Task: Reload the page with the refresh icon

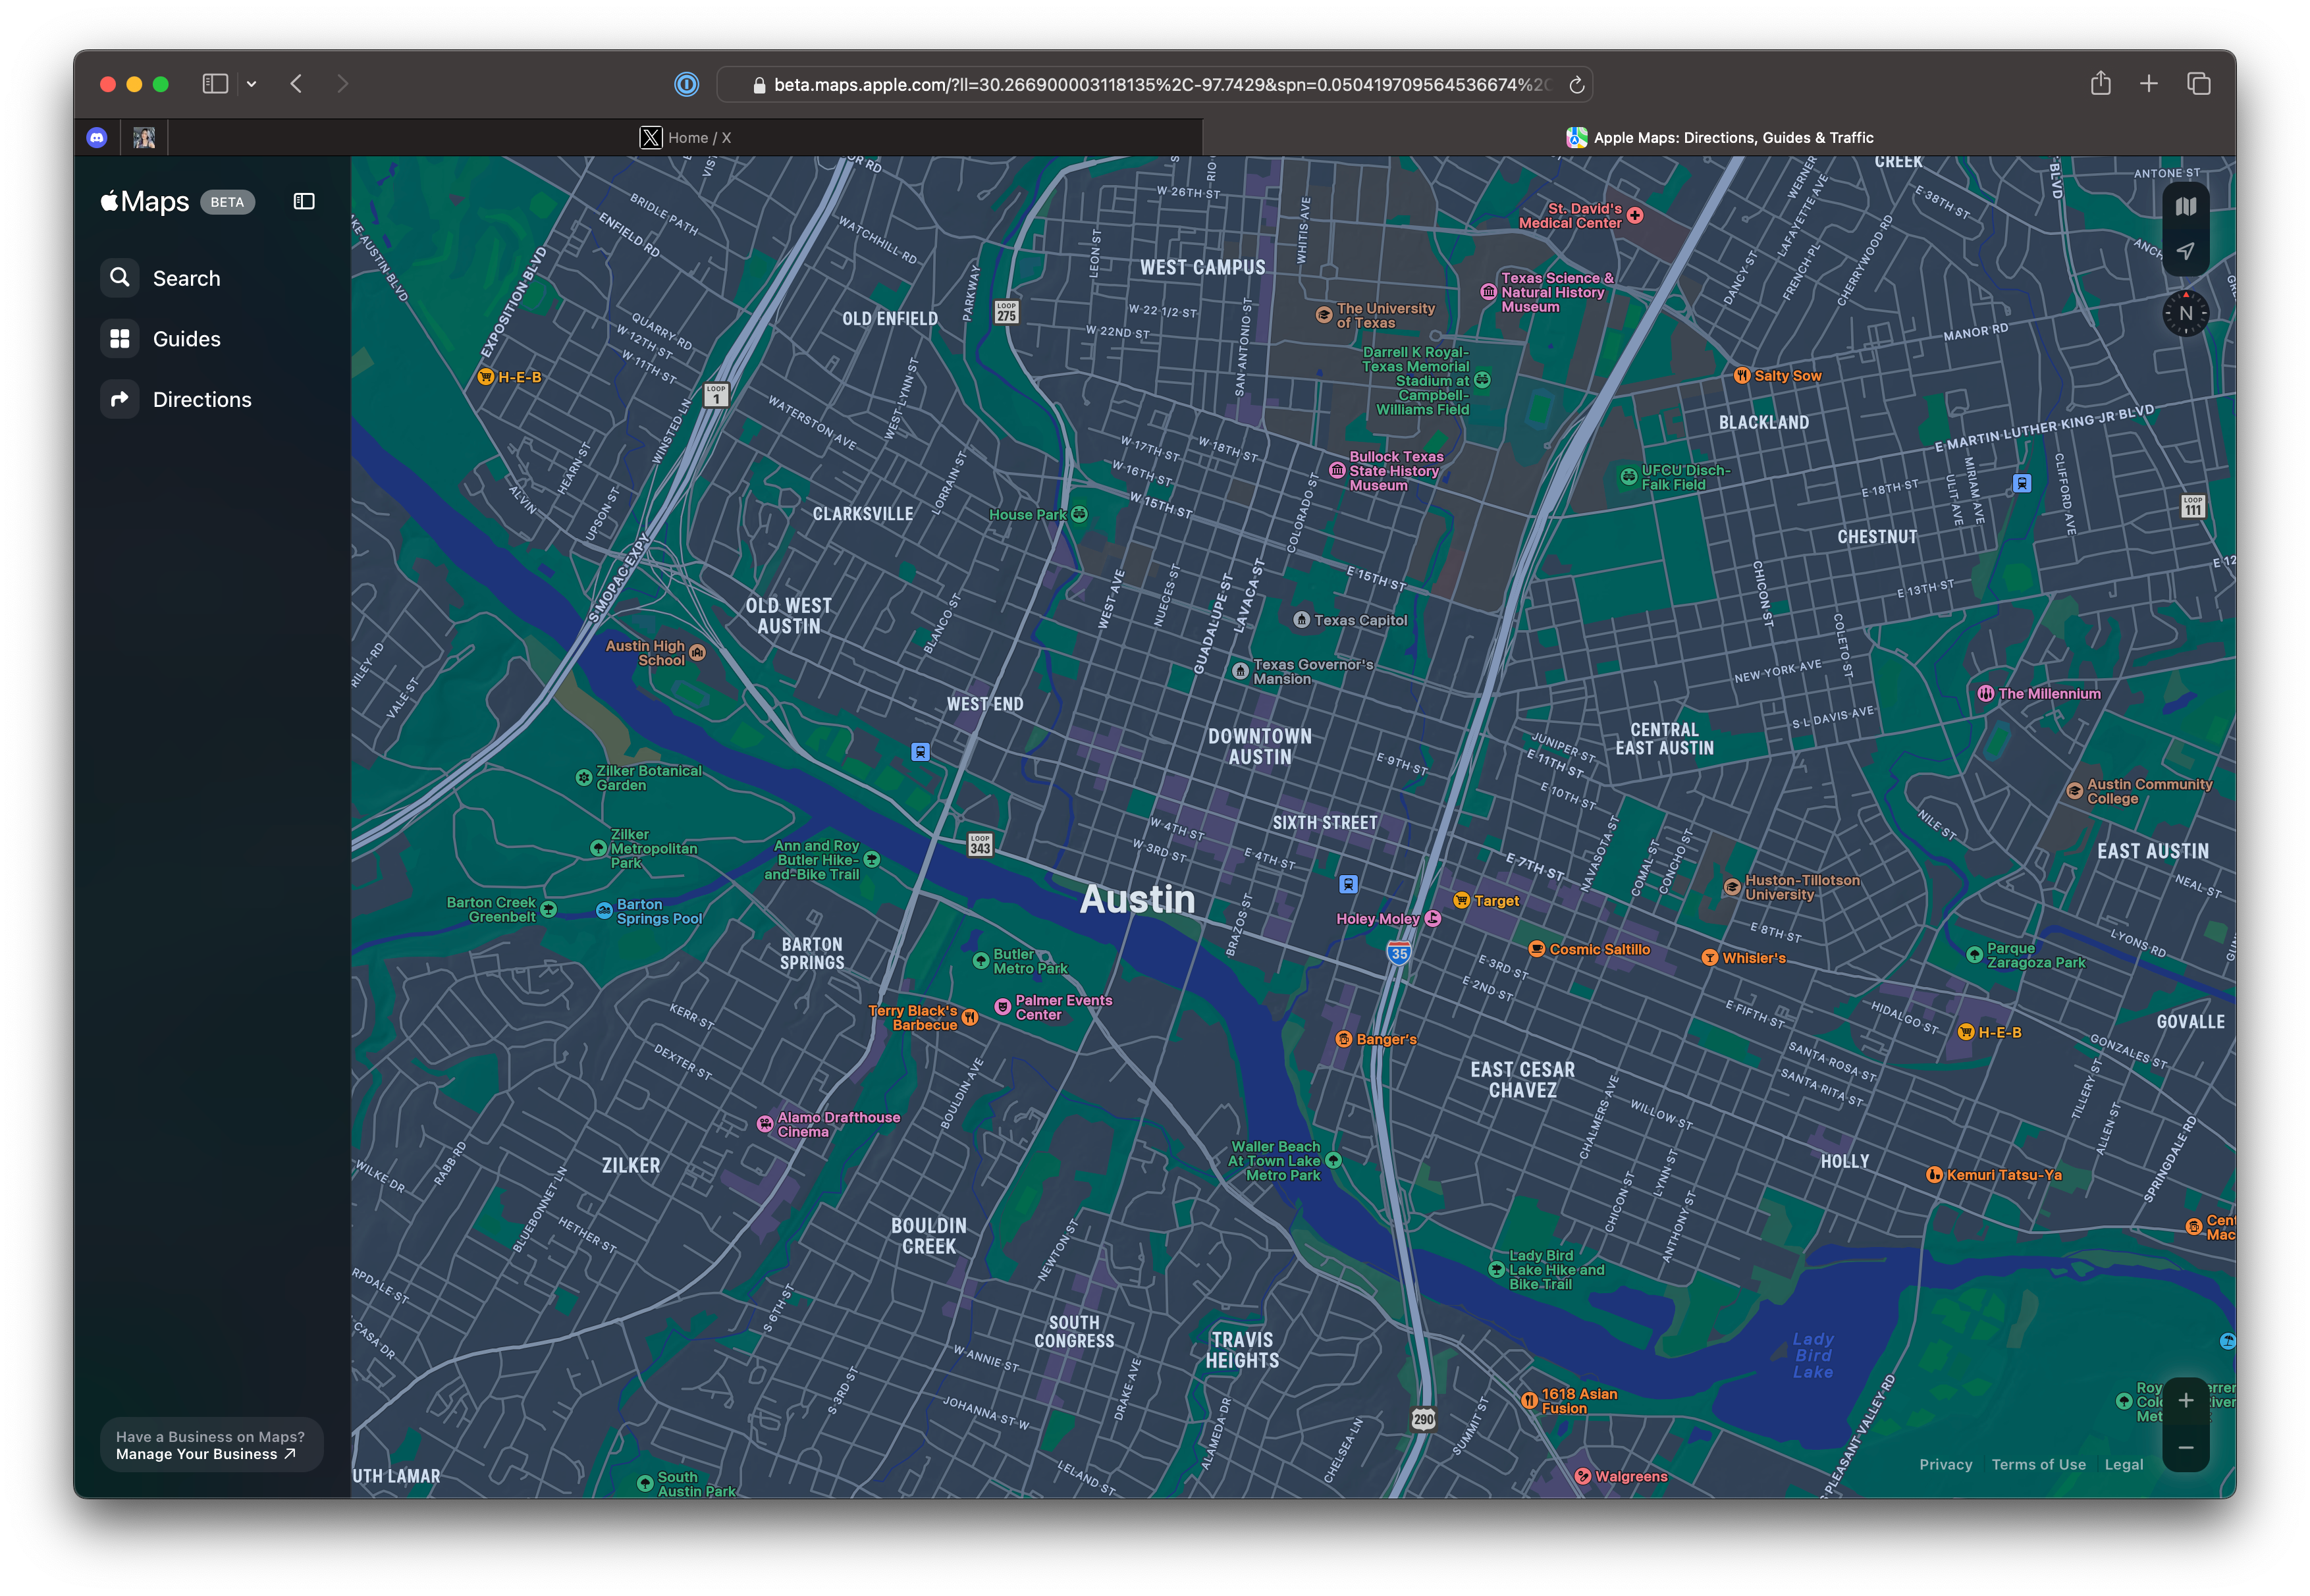Action: [1576, 85]
